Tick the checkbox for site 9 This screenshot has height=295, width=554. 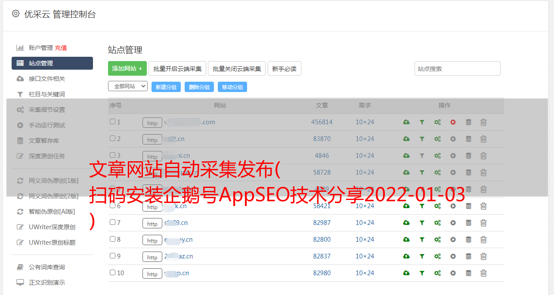pos(112,256)
